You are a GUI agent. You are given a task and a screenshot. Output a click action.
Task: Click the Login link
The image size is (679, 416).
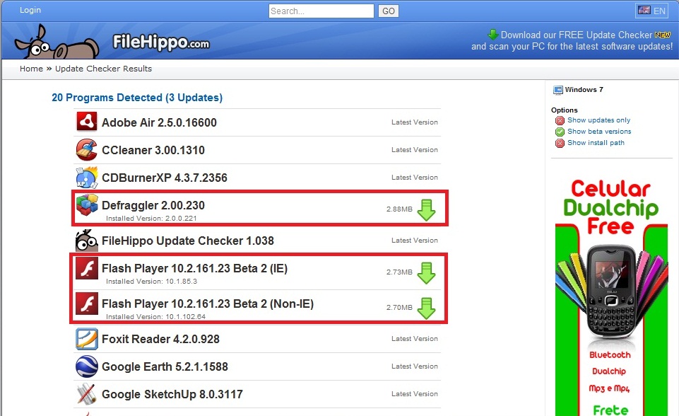click(30, 10)
